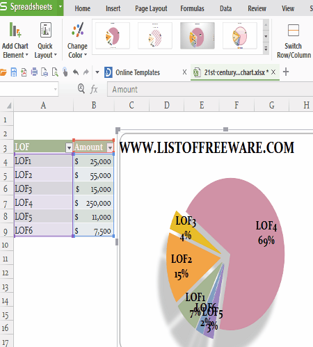Move chart styles gallery up one row

266,25
